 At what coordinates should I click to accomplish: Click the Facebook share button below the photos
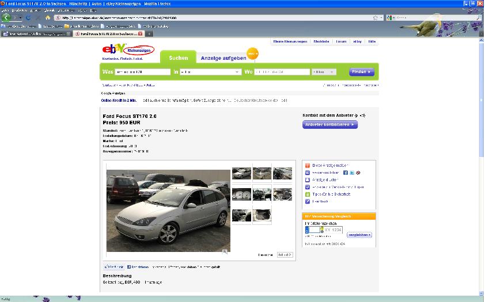(x=138, y=267)
